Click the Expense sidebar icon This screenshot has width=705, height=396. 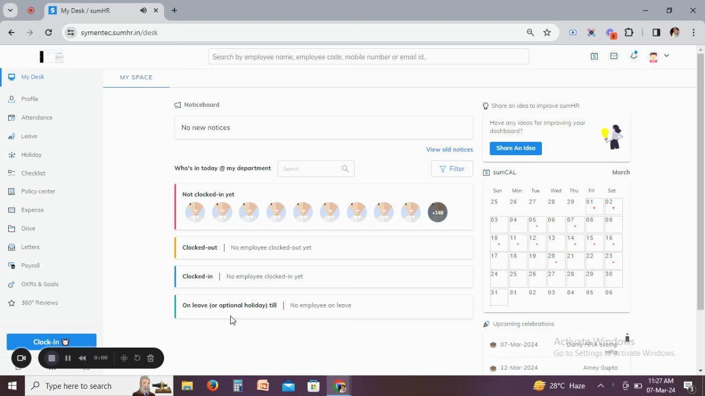(11, 210)
